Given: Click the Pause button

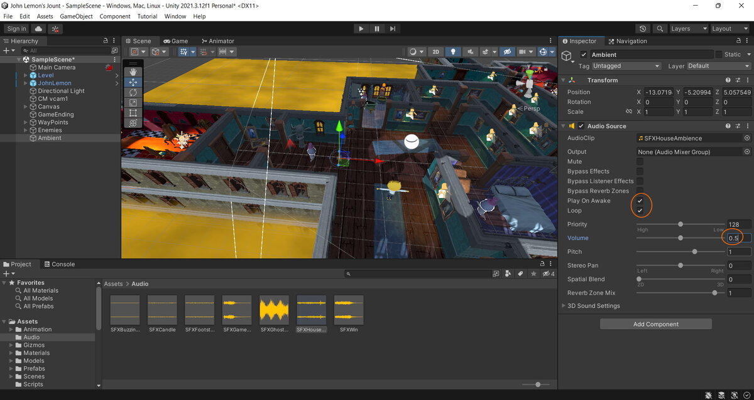Looking at the screenshot, I should tap(377, 29).
